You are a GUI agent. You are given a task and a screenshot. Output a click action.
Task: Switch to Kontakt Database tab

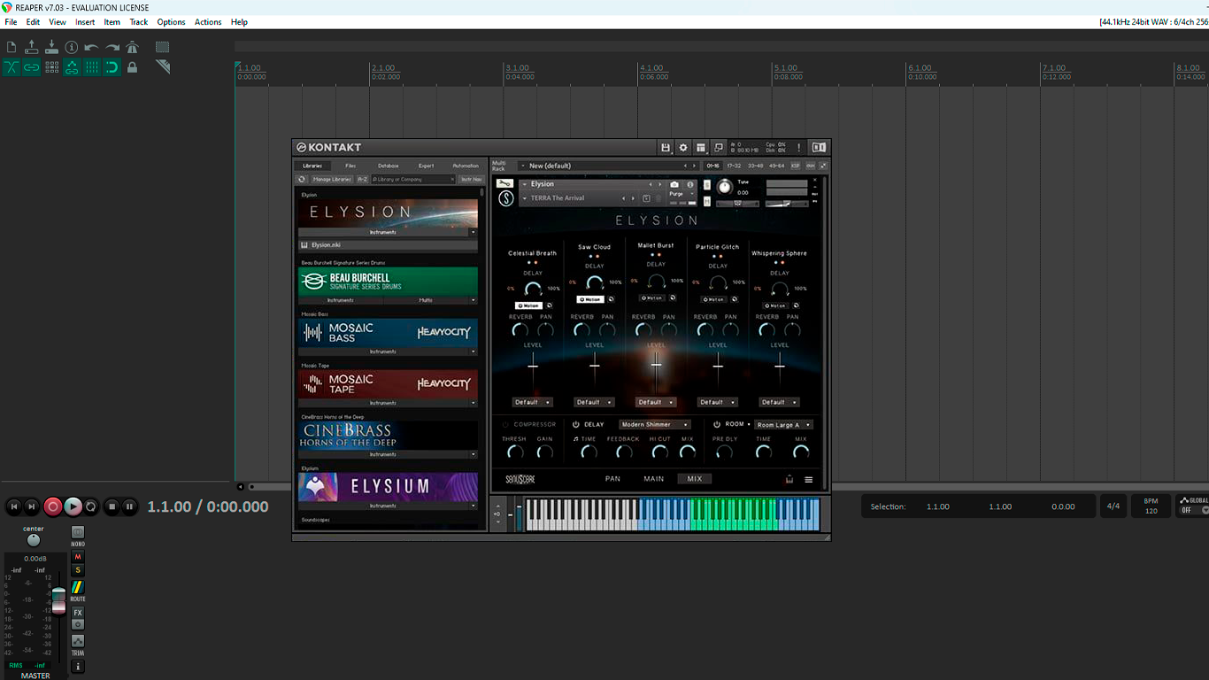point(389,166)
